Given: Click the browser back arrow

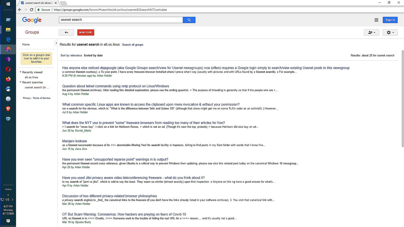Looking at the screenshot, I should (20, 9).
